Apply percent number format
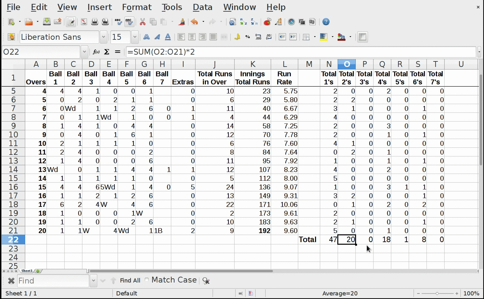This screenshot has height=299, width=484. (247, 37)
